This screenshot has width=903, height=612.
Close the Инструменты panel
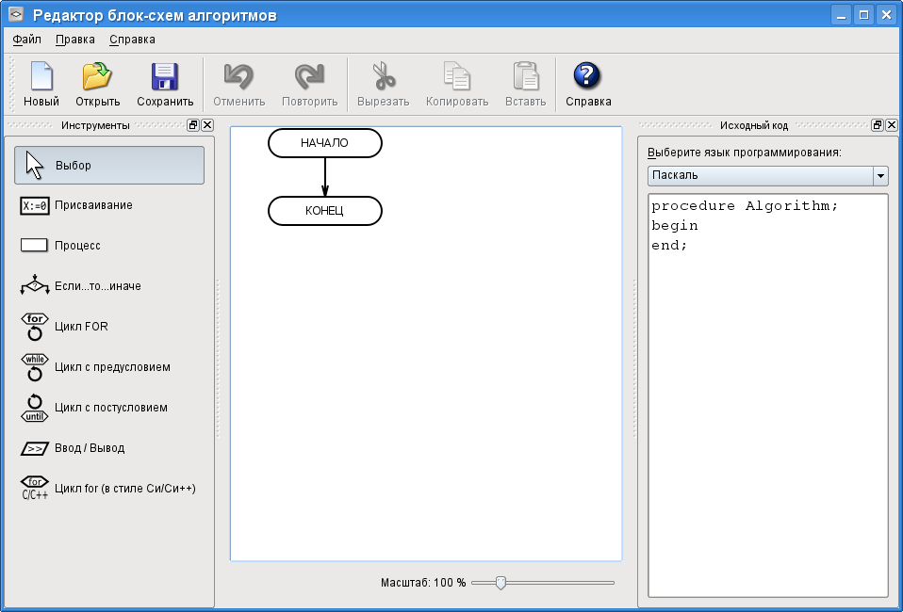pos(207,125)
